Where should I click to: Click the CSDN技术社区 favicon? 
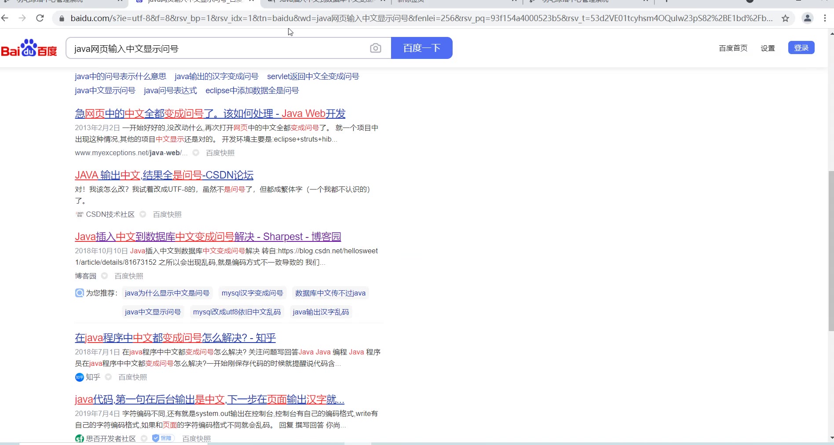pyautogui.click(x=80, y=215)
